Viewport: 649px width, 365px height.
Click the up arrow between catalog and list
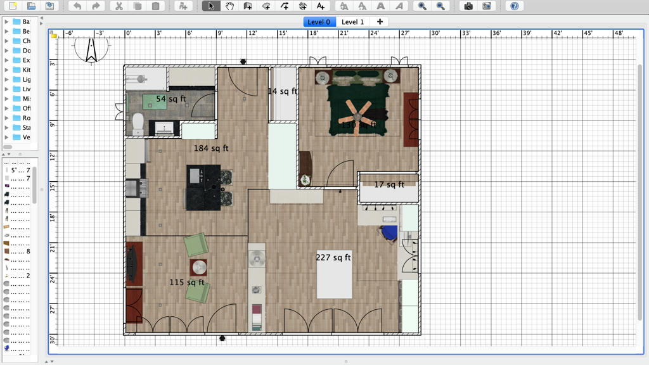pos(4,154)
